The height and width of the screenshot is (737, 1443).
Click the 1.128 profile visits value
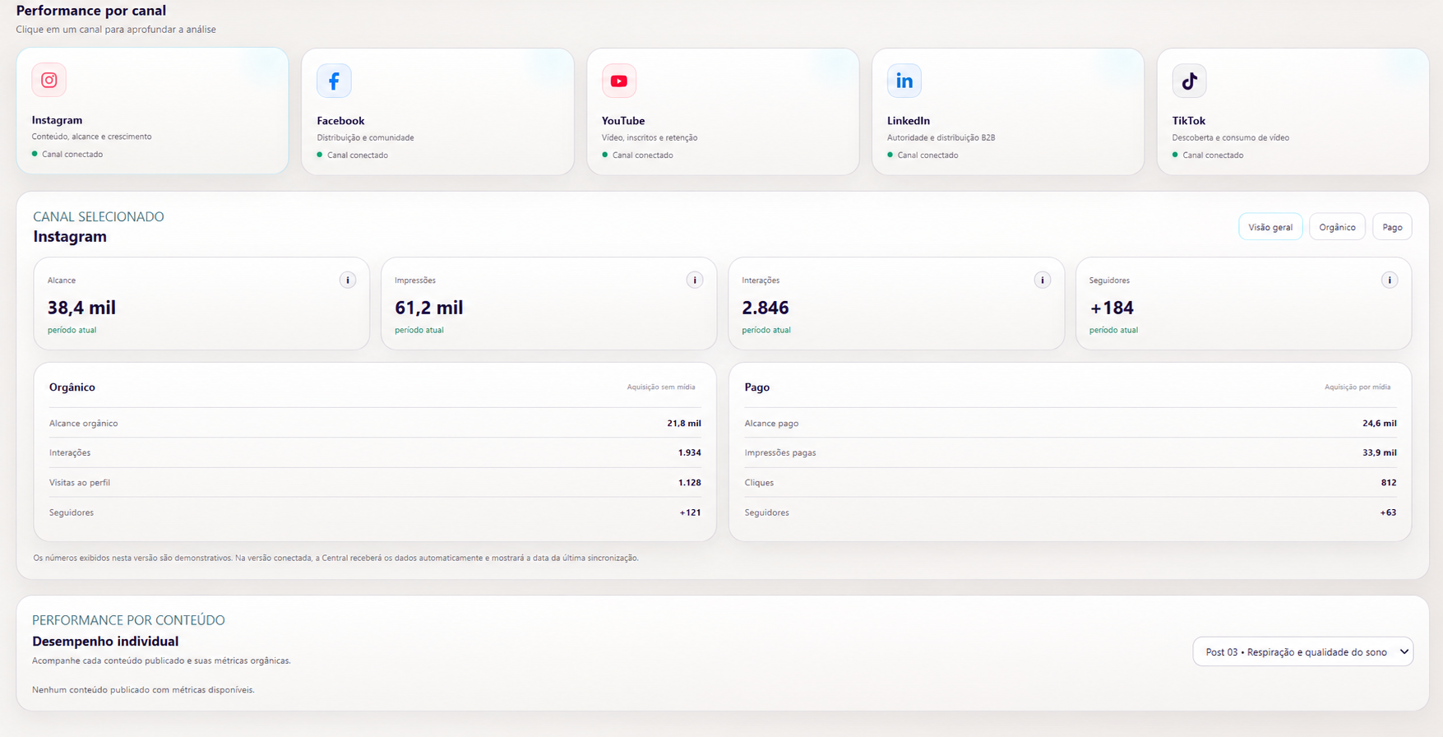[x=690, y=483]
